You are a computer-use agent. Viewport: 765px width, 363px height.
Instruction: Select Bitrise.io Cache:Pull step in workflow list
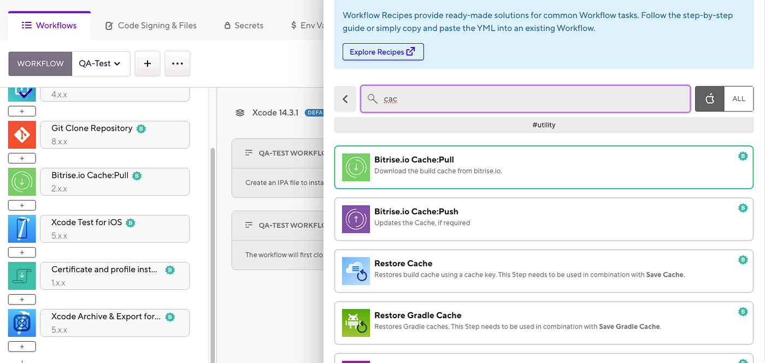[115, 181]
